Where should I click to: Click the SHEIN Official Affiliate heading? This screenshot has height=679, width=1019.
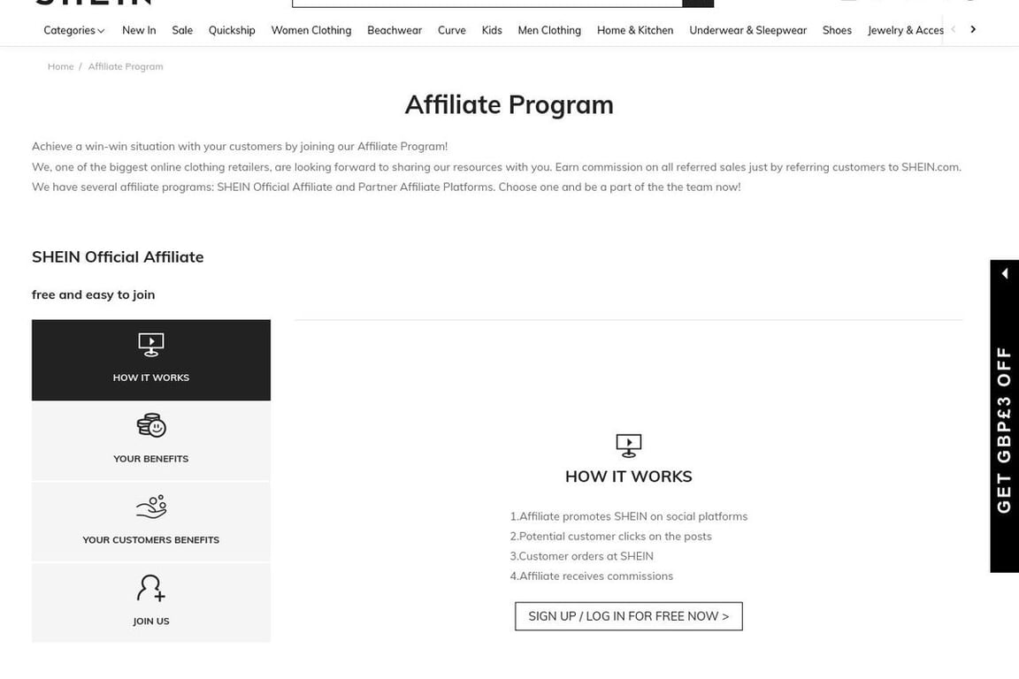coord(118,256)
